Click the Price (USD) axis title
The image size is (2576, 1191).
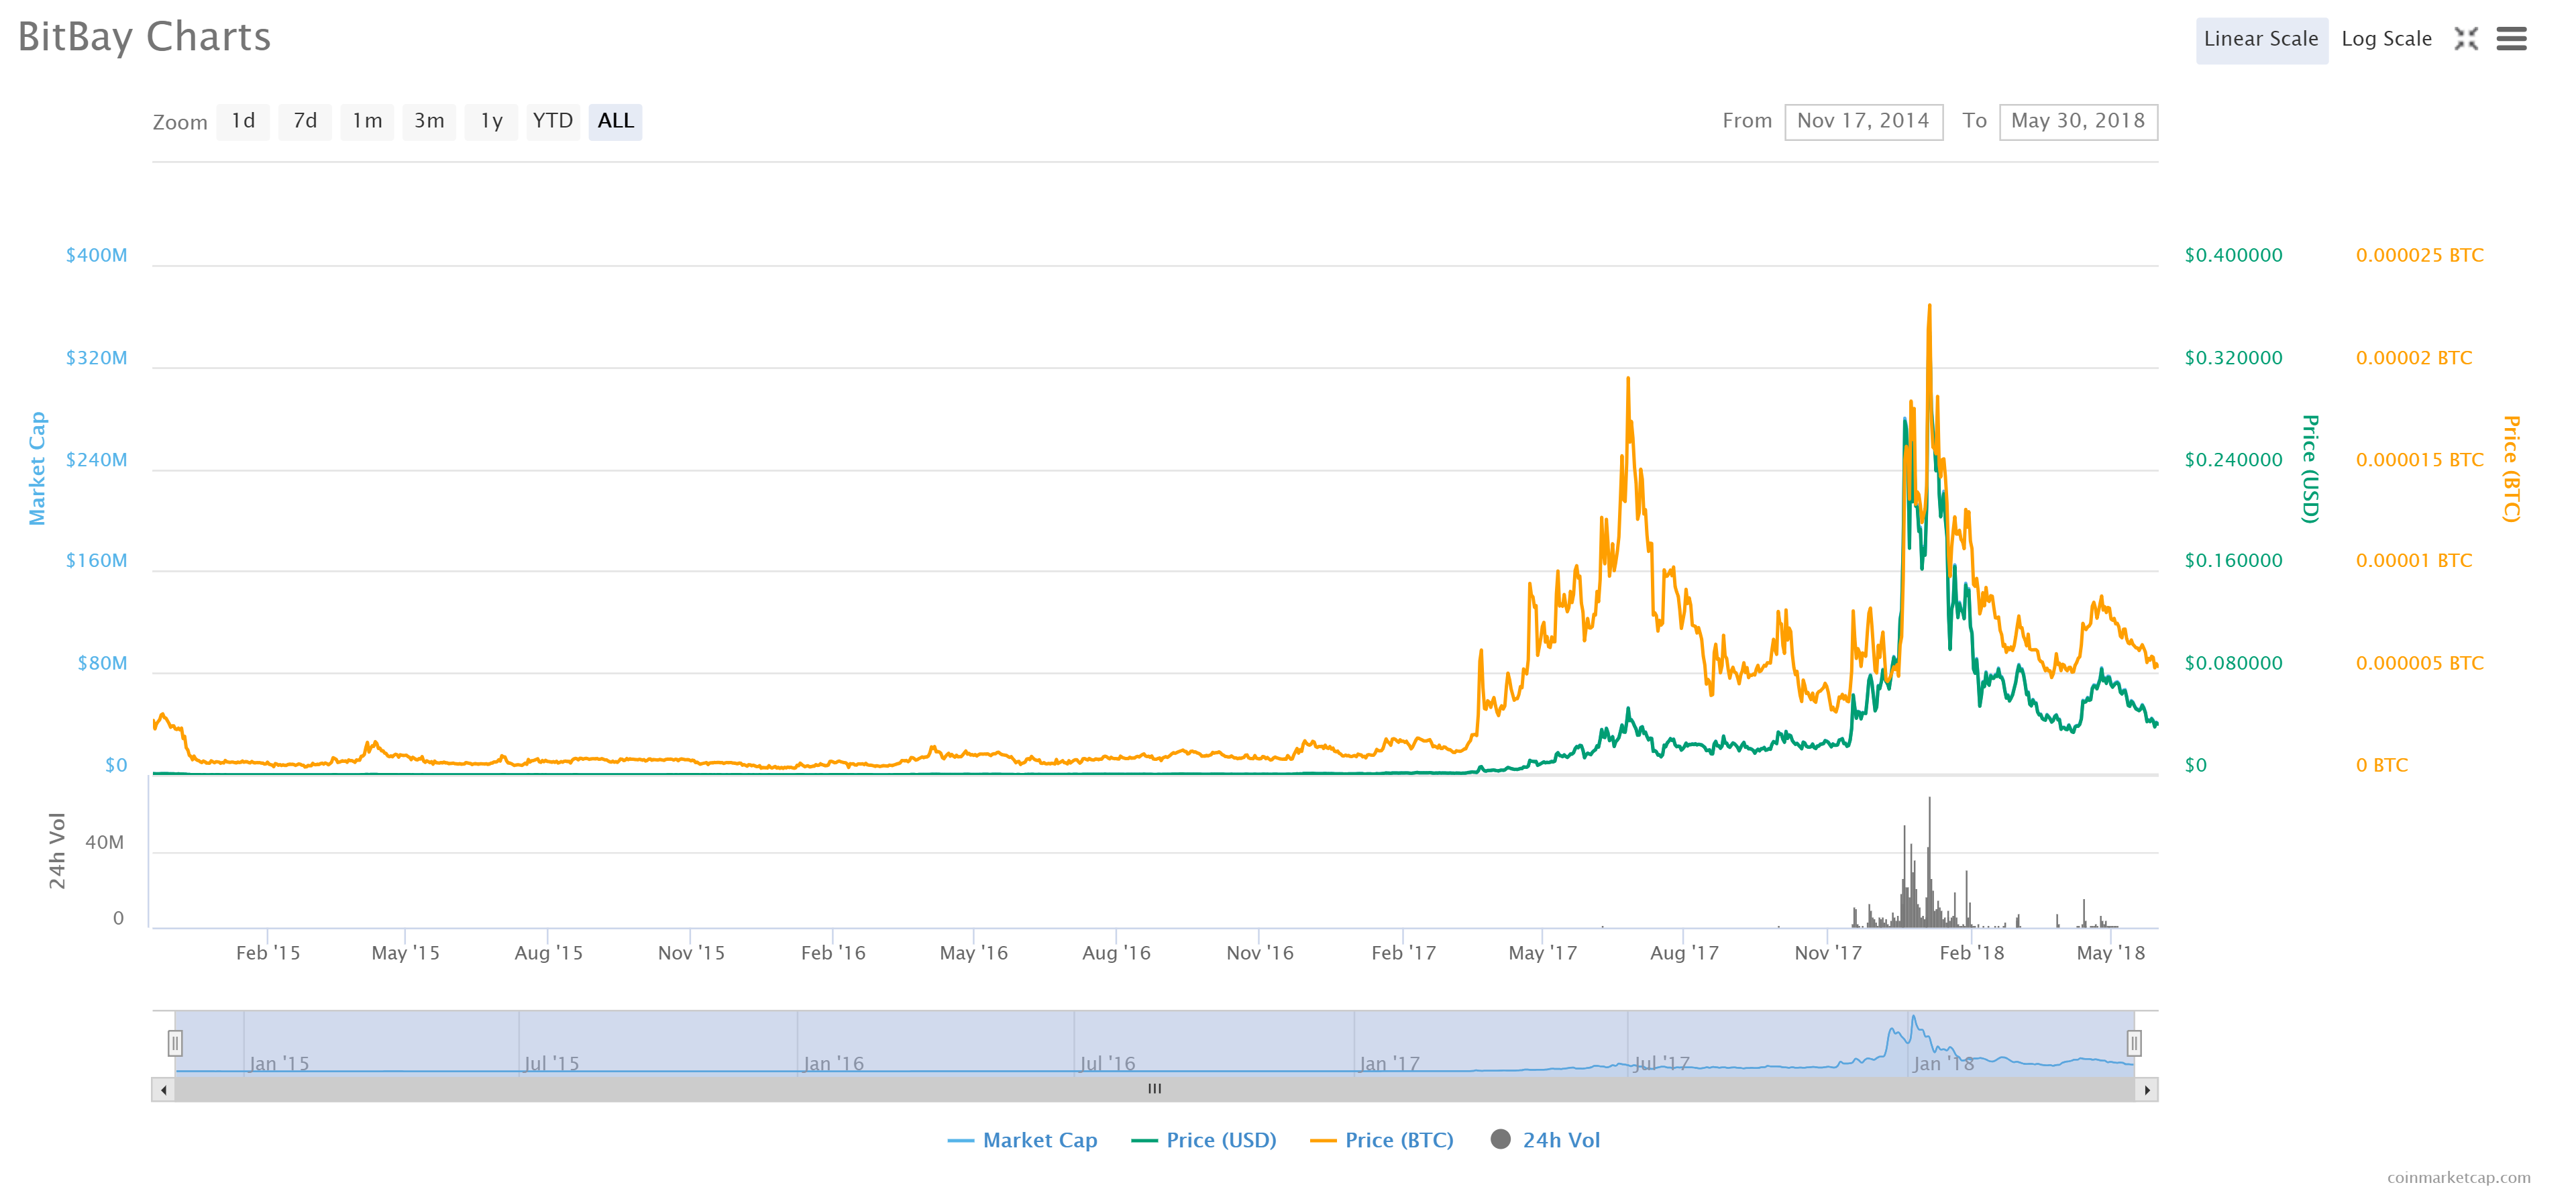point(2309,468)
